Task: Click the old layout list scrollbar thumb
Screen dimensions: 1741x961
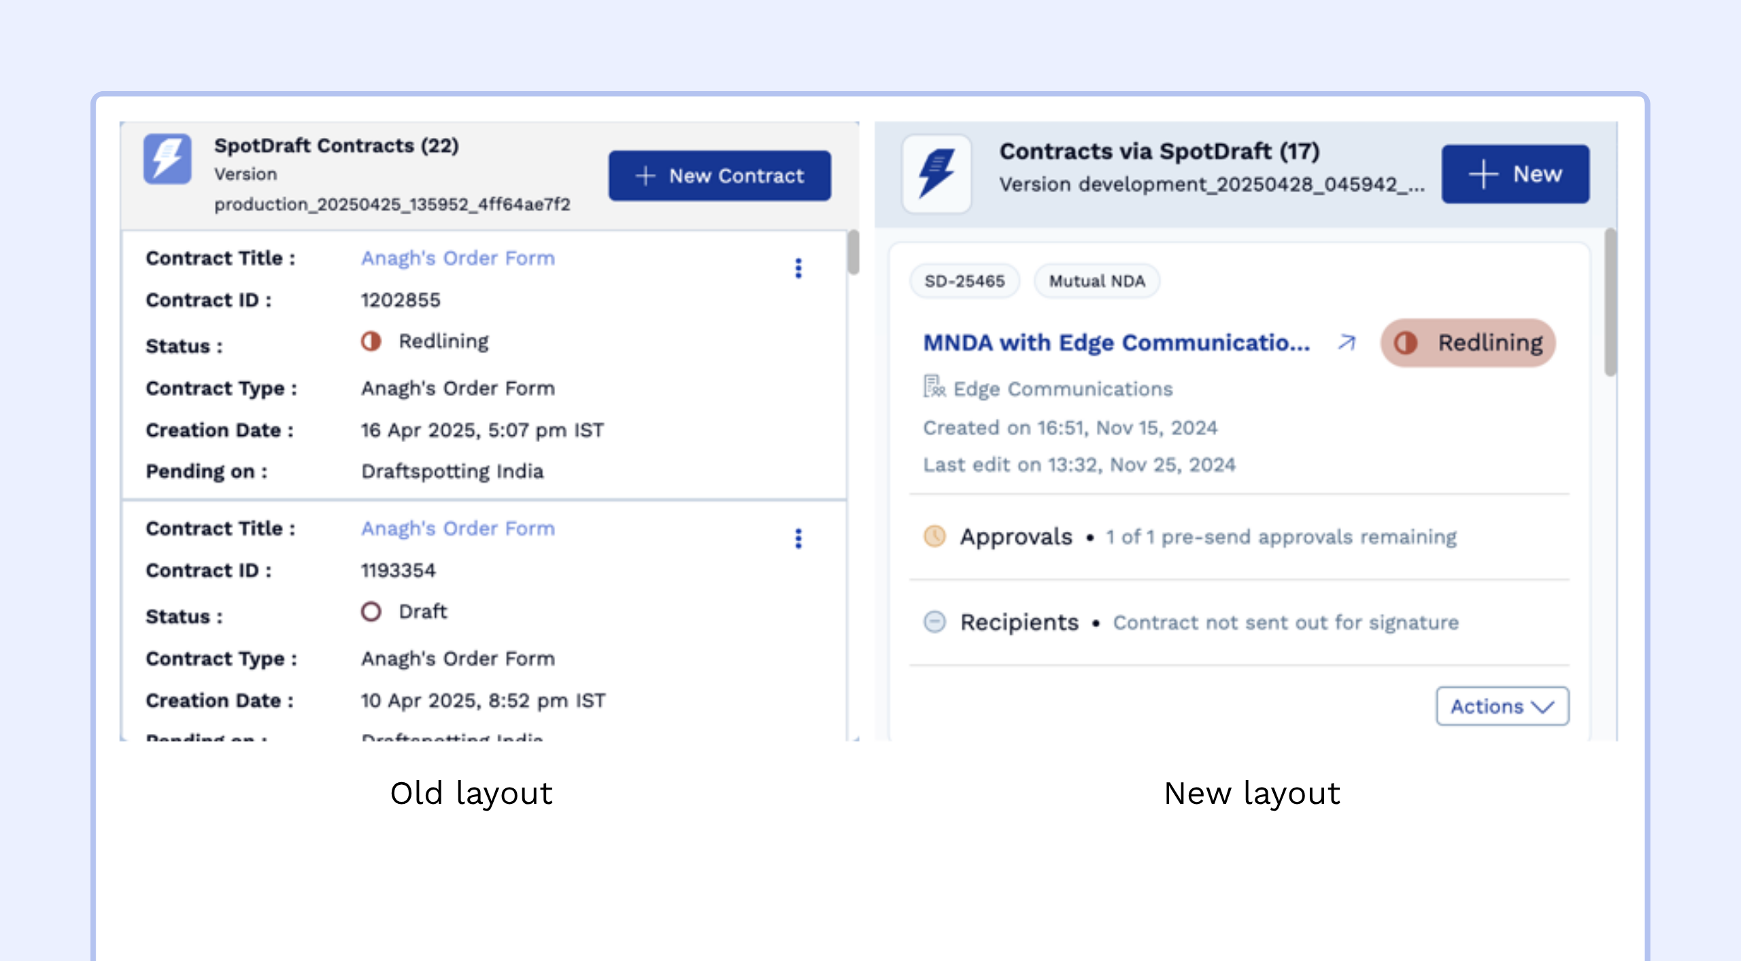Action: (853, 252)
